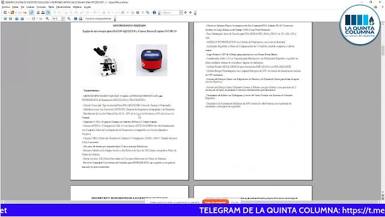Viewport: 385px width, 217px height.
Task: Toggle the Navigator panel
Action: tap(127, 12)
